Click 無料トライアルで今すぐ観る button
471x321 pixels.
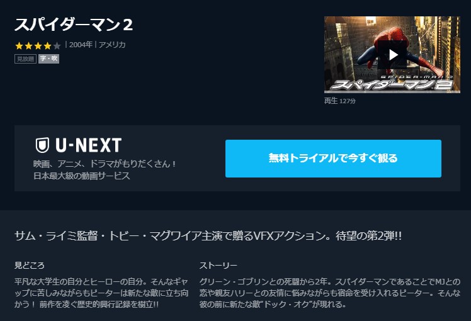333,158
